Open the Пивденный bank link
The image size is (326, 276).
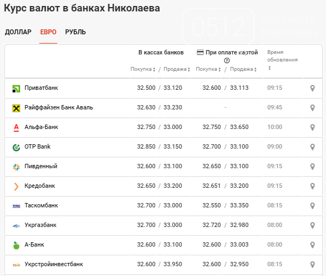tap(41, 167)
